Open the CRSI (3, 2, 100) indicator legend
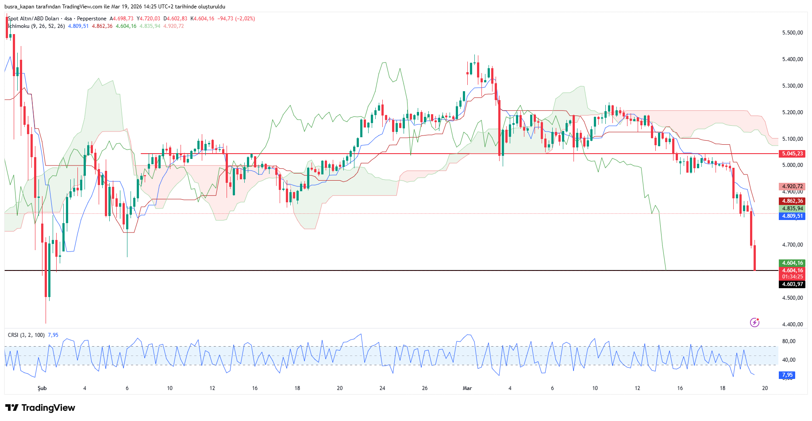This screenshot has height=421, width=812. coord(26,335)
